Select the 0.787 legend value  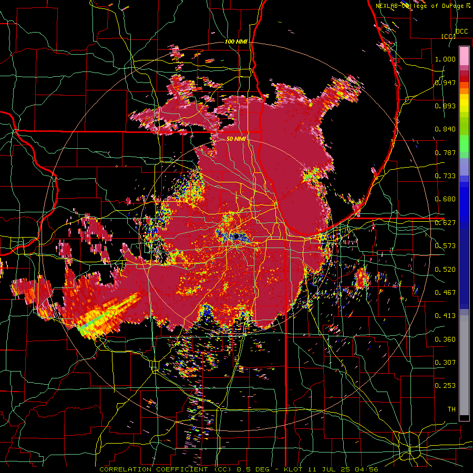[x=445, y=152]
